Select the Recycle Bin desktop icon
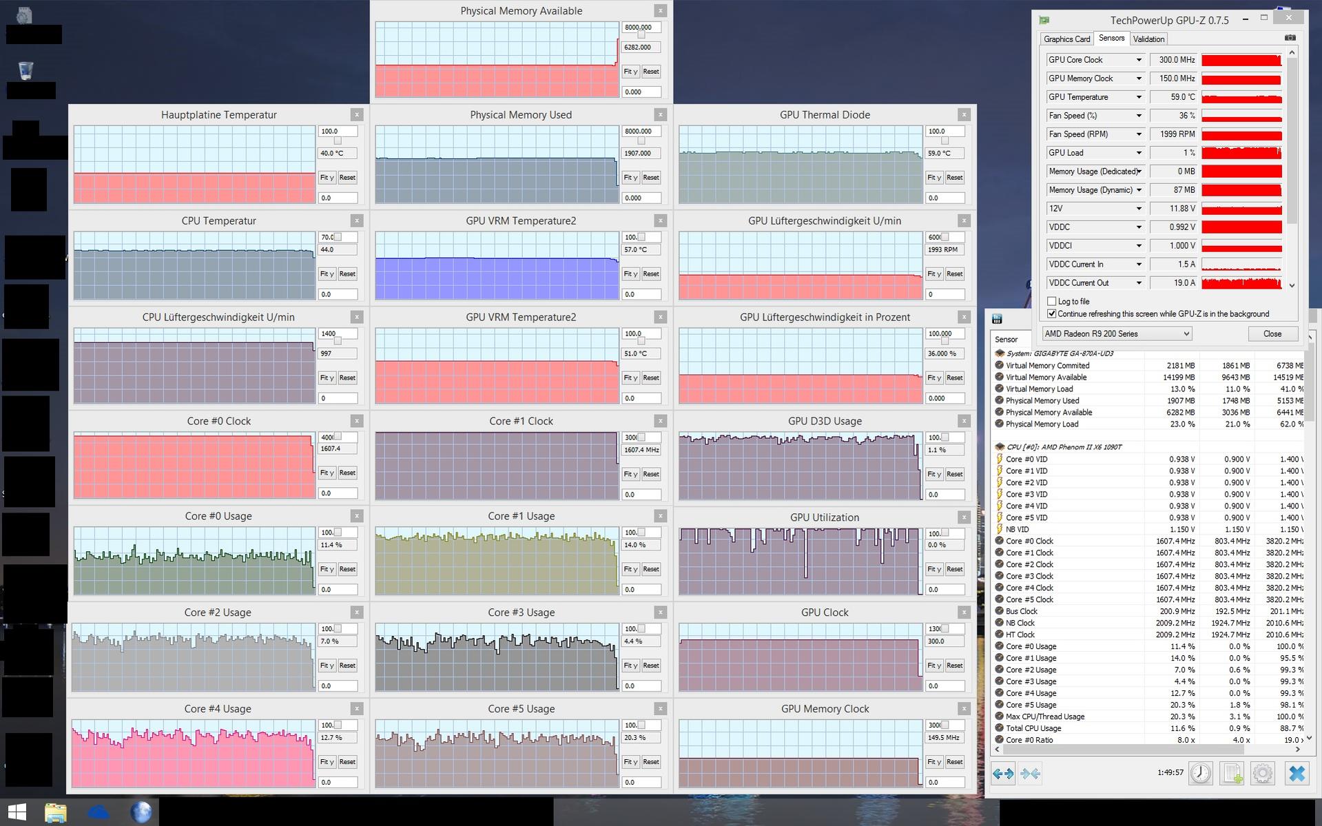1322x826 pixels. point(25,70)
